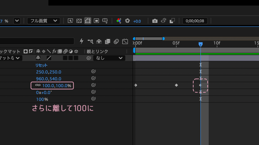
Task: Click the opacity value 100%
Action: 42,99
